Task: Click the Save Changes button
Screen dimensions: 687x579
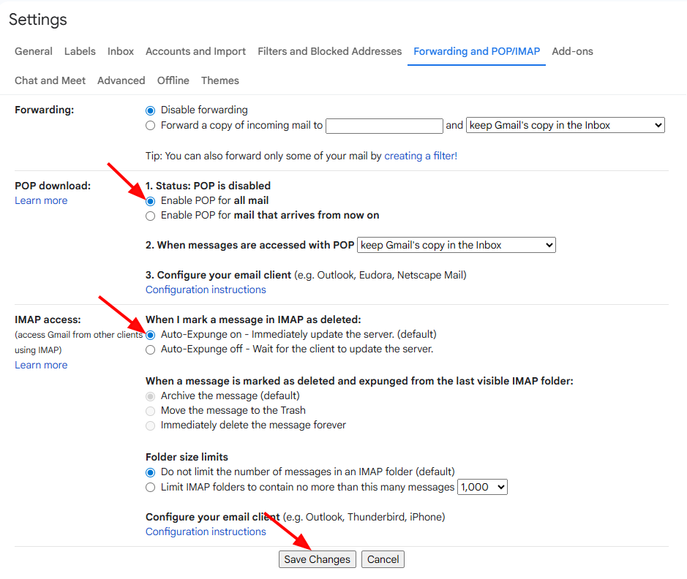Action: pos(318,559)
